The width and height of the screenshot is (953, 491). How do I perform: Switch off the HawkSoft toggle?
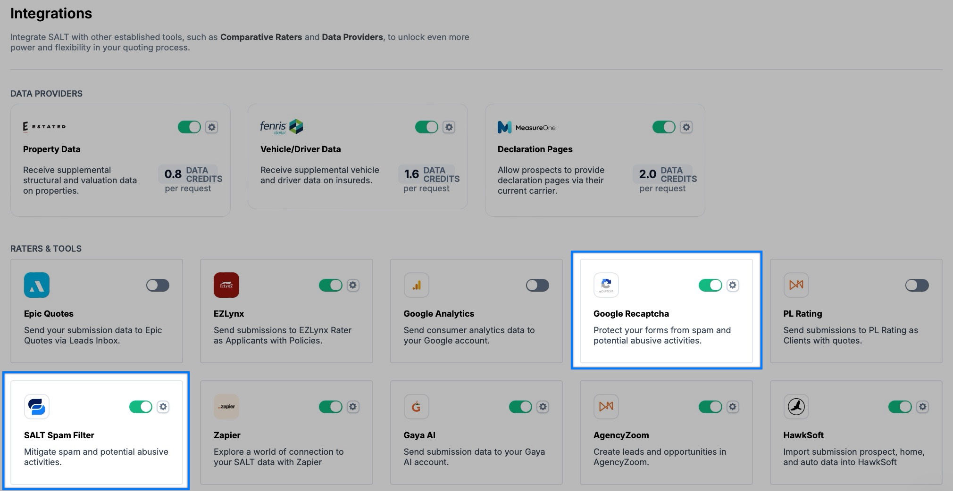click(x=900, y=407)
